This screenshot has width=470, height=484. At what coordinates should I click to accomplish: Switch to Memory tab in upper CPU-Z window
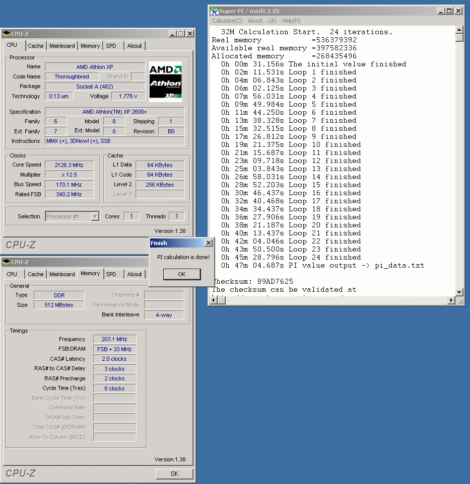pos(90,46)
